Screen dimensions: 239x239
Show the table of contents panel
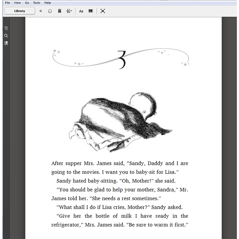[x=6, y=28]
